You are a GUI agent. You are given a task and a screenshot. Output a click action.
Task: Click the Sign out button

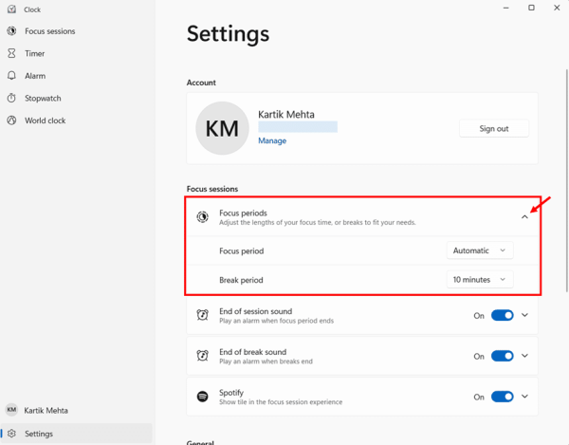point(494,128)
